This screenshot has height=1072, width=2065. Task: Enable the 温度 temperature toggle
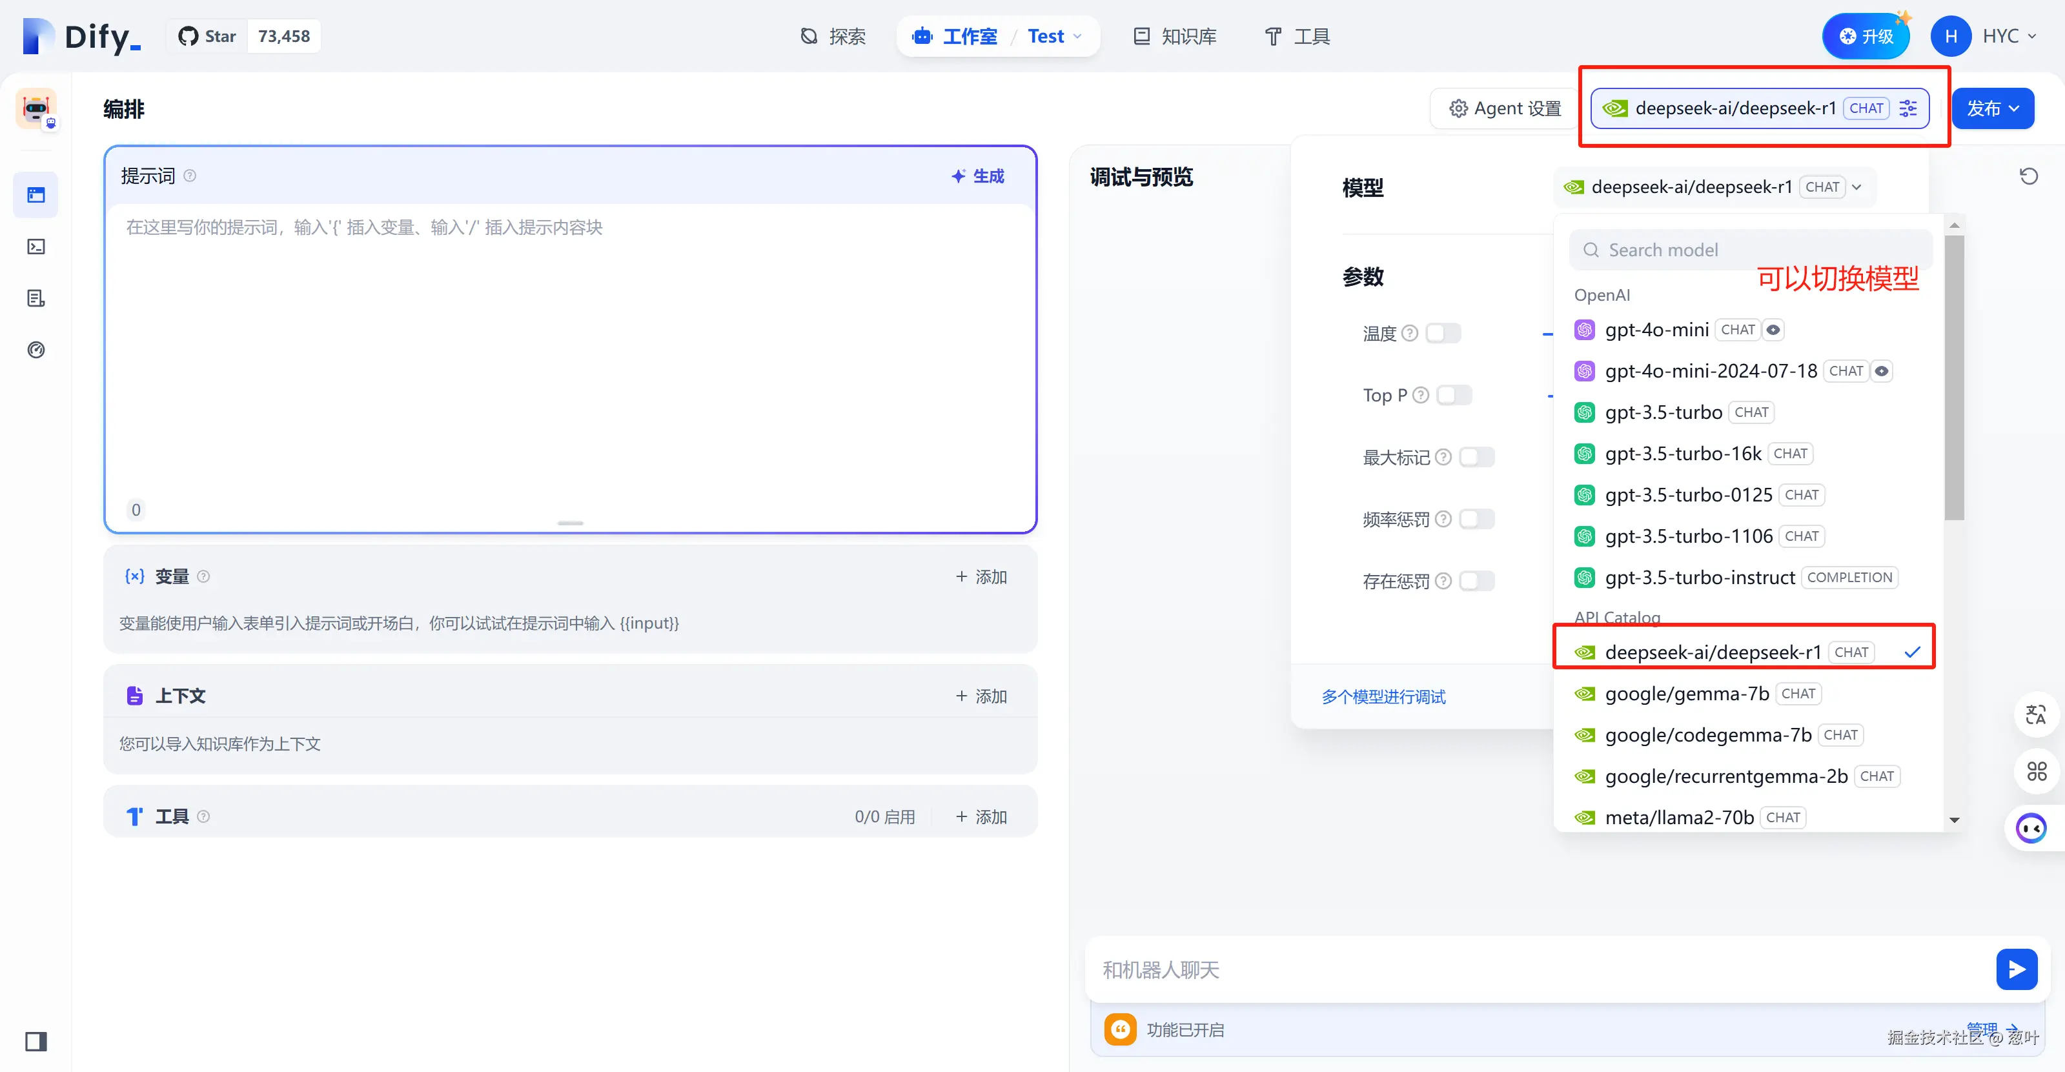(1443, 332)
